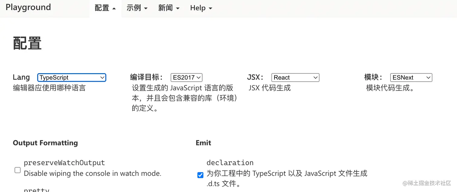Enable the preserveWatchOutput checkbox
Image resolution: width=457 pixels, height=192 pixels.
tap(18, 170)
